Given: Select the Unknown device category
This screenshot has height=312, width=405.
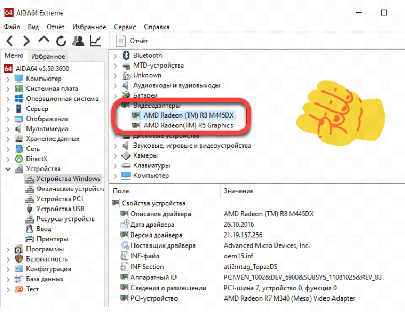Looking at the screenshot, I should (147, 75).
